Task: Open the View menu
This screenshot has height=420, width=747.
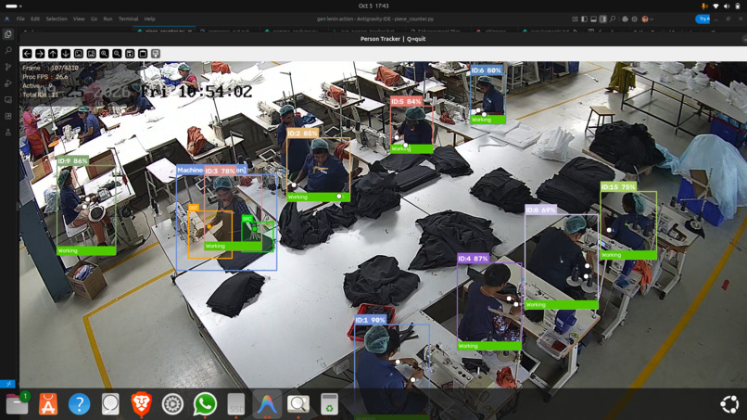Action: click(x=79, y=19)
